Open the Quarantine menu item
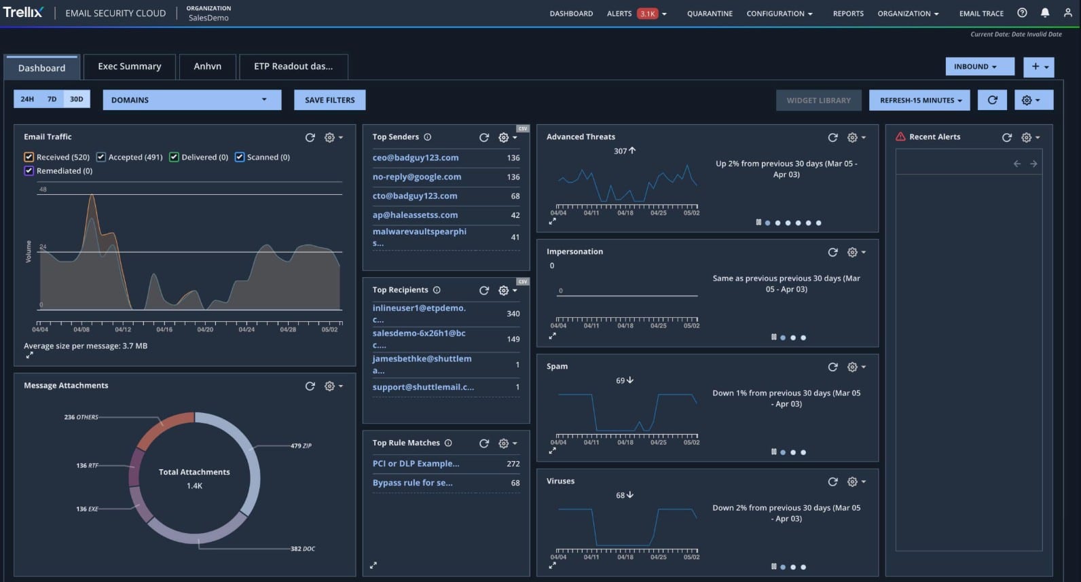This screenshot has height=582, width=1081. [x=710, y=14]
